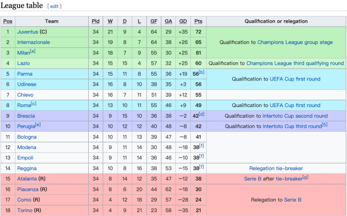This screenshot has height=216, width=347.
Task: Open the Juventus team link
Action: 27,32
